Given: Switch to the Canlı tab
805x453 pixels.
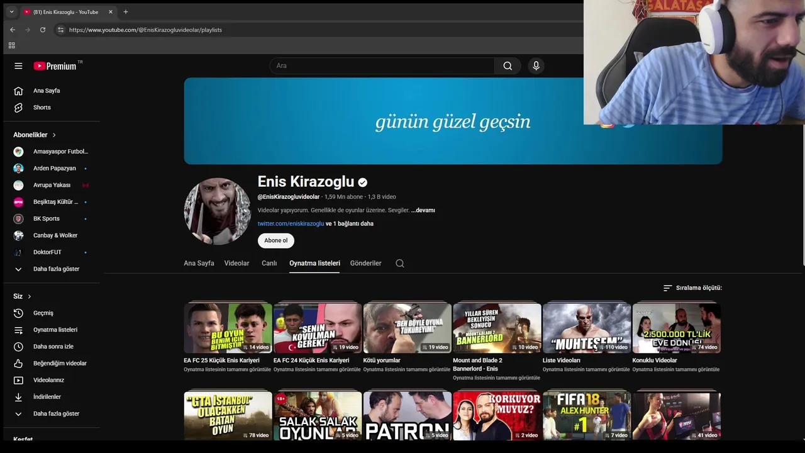Looking at the screenshot, I should [x=269, y=263].
